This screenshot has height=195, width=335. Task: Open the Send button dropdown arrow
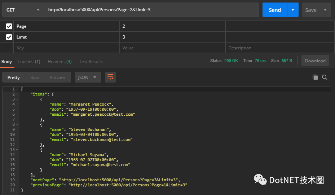click(x=293, y=10)
